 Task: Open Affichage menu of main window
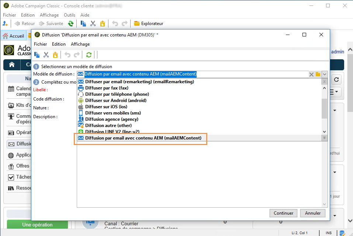49,15
